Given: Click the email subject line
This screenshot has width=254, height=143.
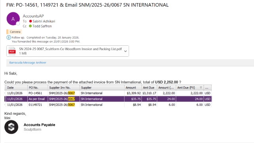Looking at the screenshot, I should (87, 5).
